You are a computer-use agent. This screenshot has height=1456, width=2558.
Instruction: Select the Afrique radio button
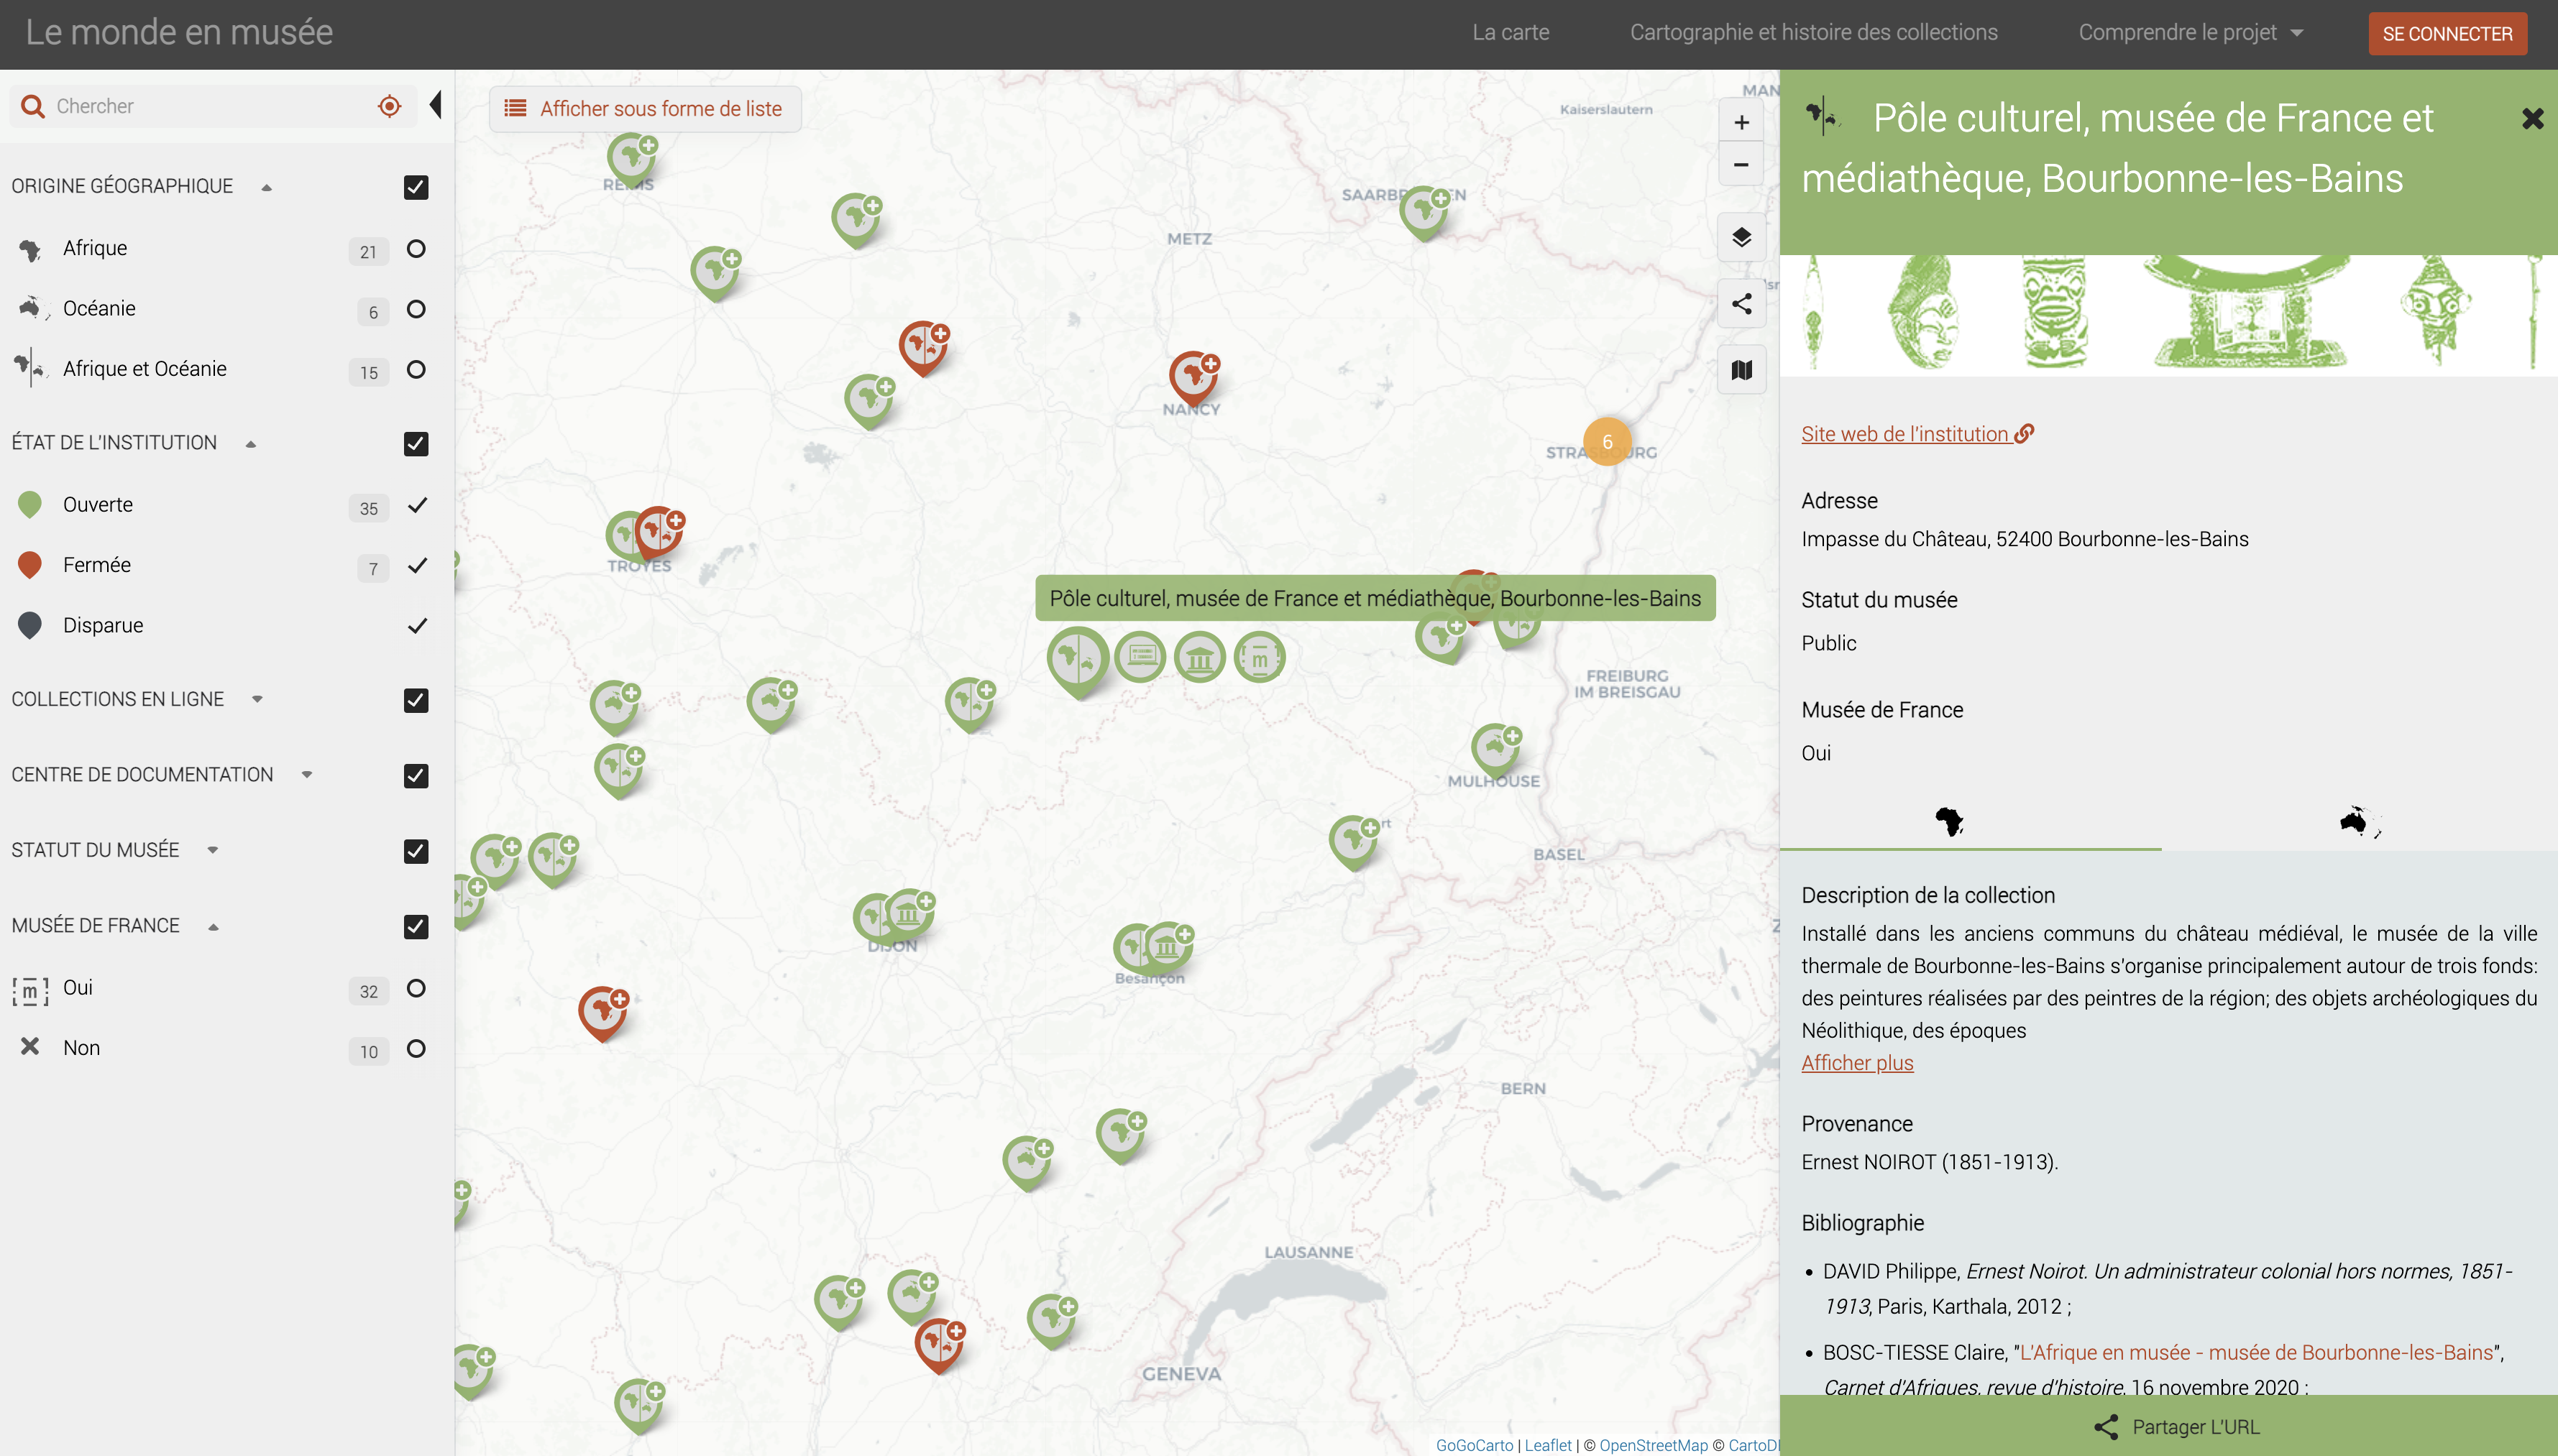pos(416,249)
